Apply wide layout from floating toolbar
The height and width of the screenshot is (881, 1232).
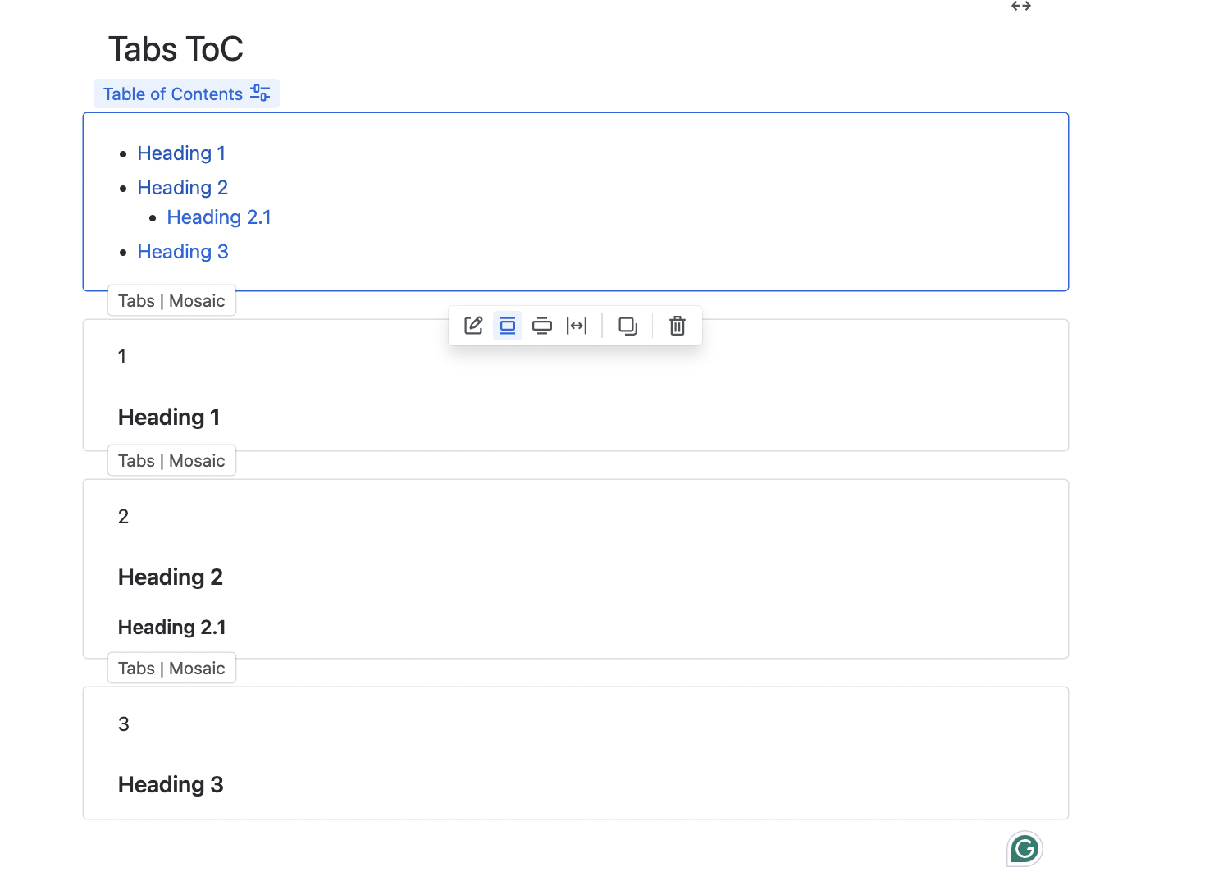click(543, 326)
